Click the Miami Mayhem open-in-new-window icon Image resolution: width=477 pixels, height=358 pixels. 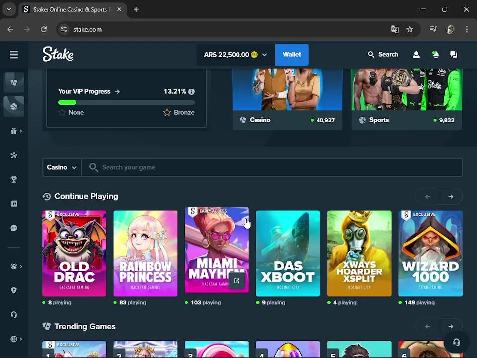[x=237, y=281]
